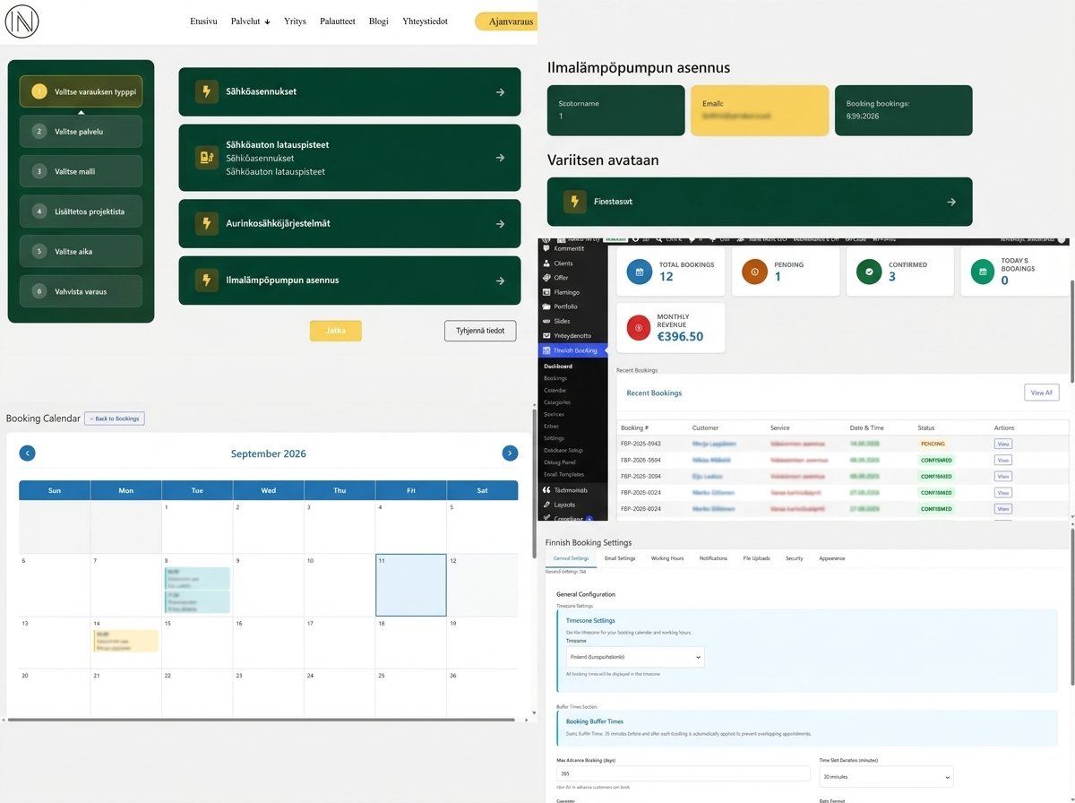Screen dimensions: 1075x803
Task: Click the Today's Bookings calendar icon
Action: 983,272
